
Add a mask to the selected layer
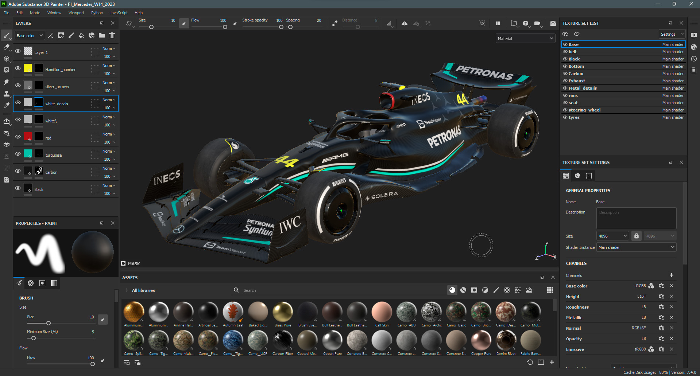pyautogui.click(x=61, y=35)
